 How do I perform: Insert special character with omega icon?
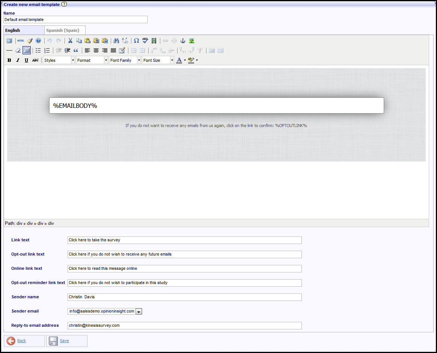coord(136,40)
